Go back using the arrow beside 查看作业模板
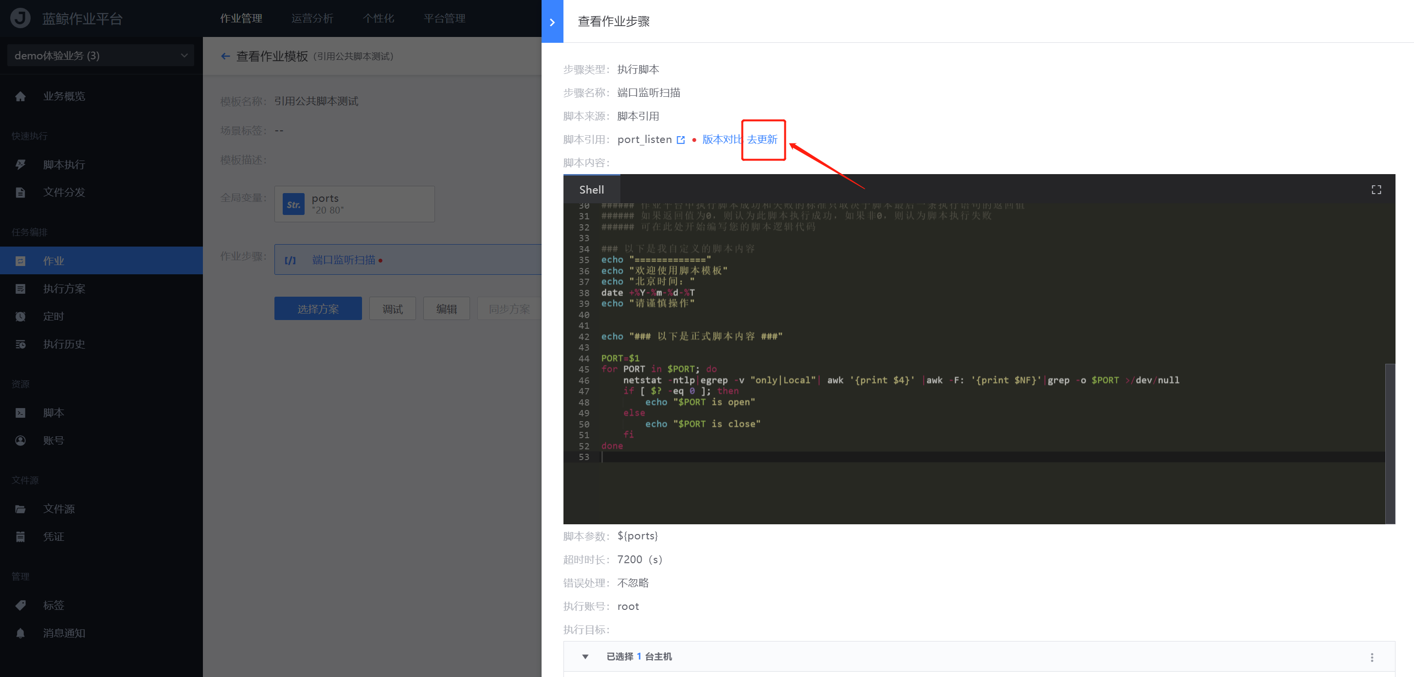The height and width of the screenshot is (677, 1414). tap(225, 56)
